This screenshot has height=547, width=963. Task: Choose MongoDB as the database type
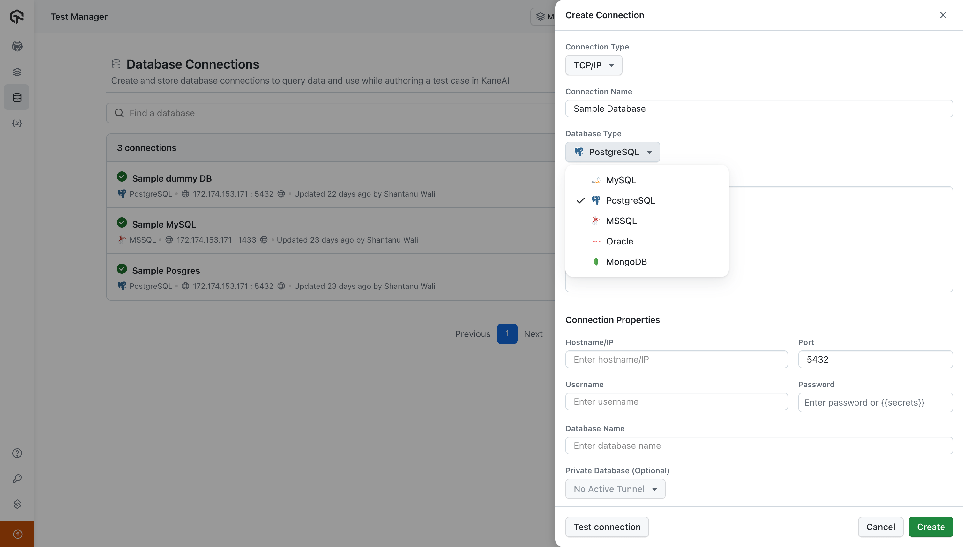[x=626, y=261]
